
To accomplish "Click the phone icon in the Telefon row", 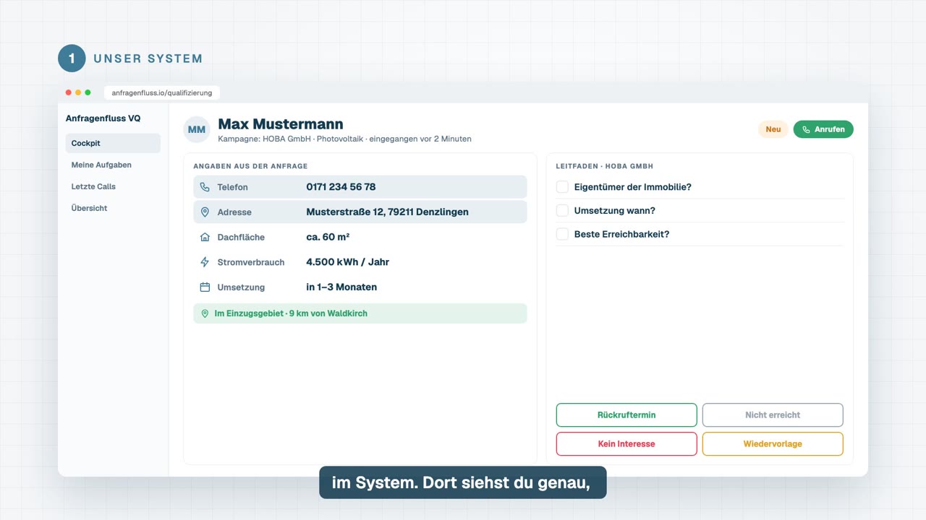I will [205, 187].
